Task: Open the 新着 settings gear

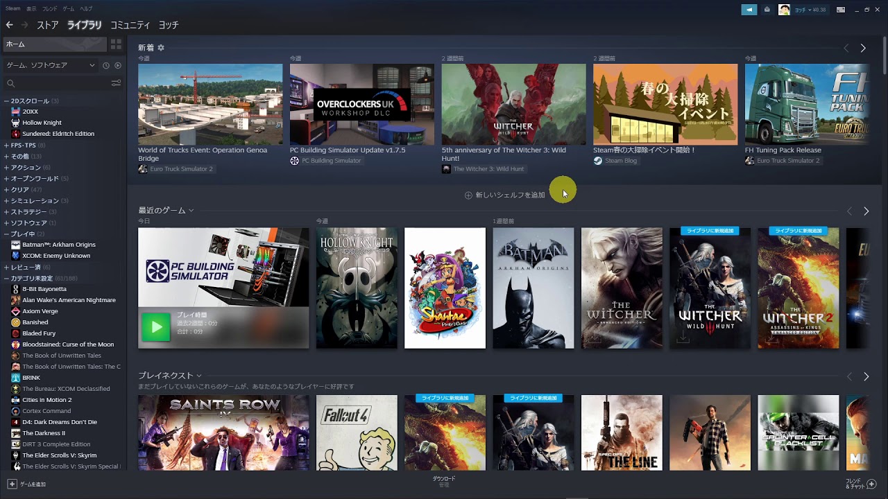Action: point(161,48)
